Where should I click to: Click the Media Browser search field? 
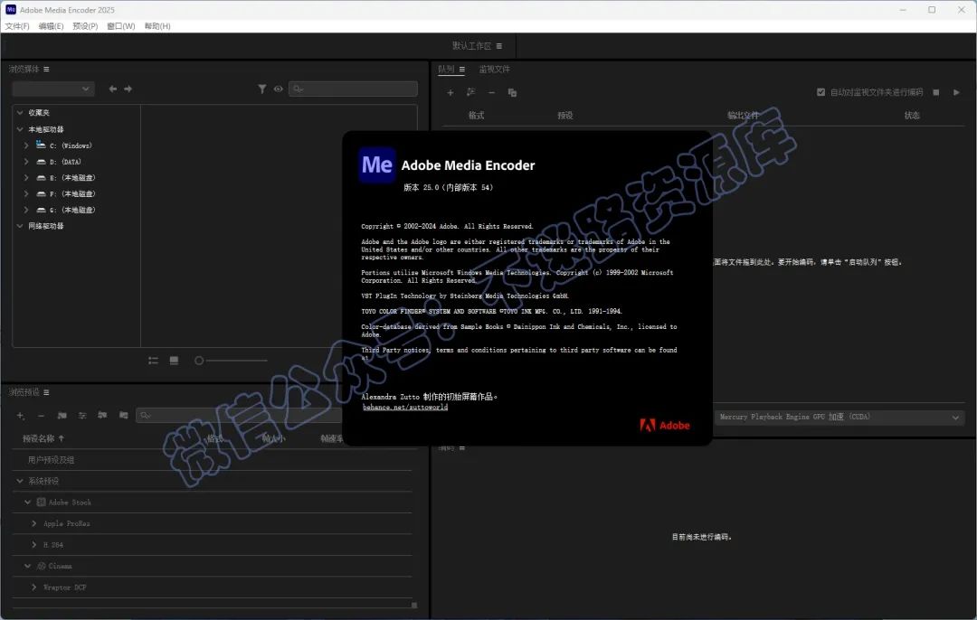pos(354,89)
